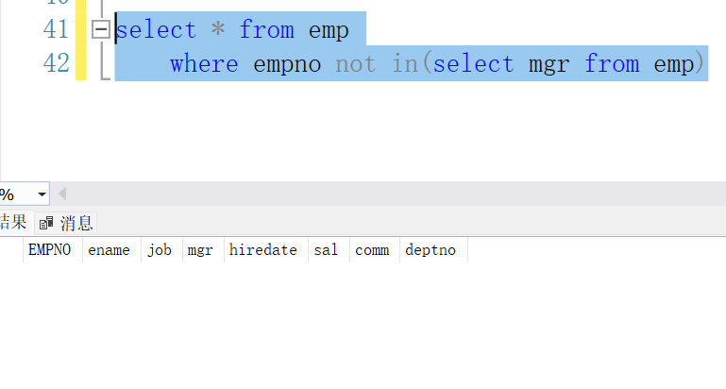Switch to the 消息 messages tab
This screenshot has height=389, width=726.
click(66, 223)
